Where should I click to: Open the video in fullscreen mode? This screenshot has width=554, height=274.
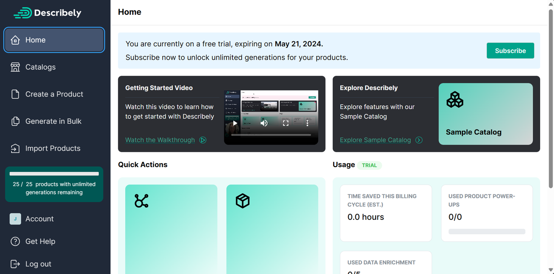pyautogui.click(x=286, y=123)
